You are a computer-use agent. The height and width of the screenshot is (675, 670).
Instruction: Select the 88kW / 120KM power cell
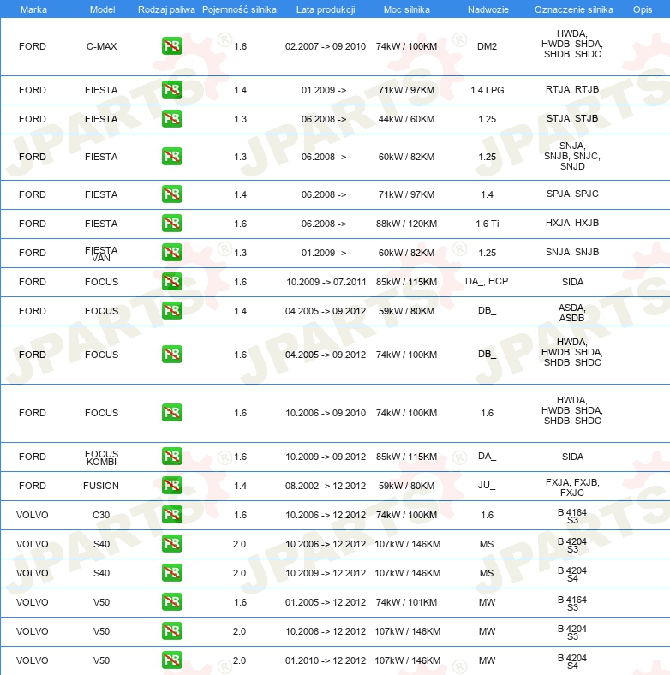[406, 224]
